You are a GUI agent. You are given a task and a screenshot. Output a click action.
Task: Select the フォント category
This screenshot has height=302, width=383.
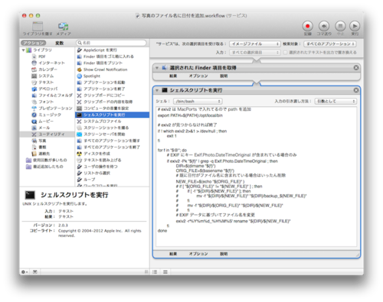pyautogui.click(x=46, y=102)
